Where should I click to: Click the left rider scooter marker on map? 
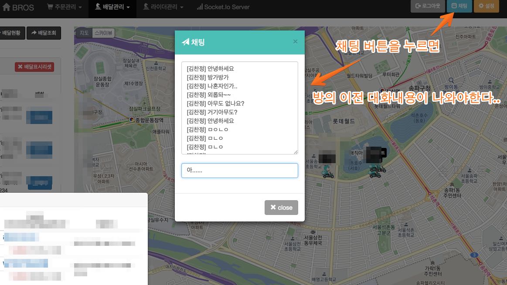(327, 172)
